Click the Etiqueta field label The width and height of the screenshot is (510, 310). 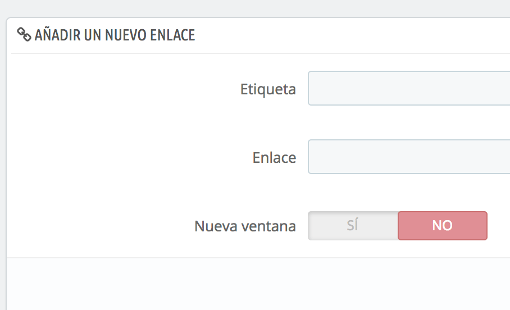pos(268,89)
